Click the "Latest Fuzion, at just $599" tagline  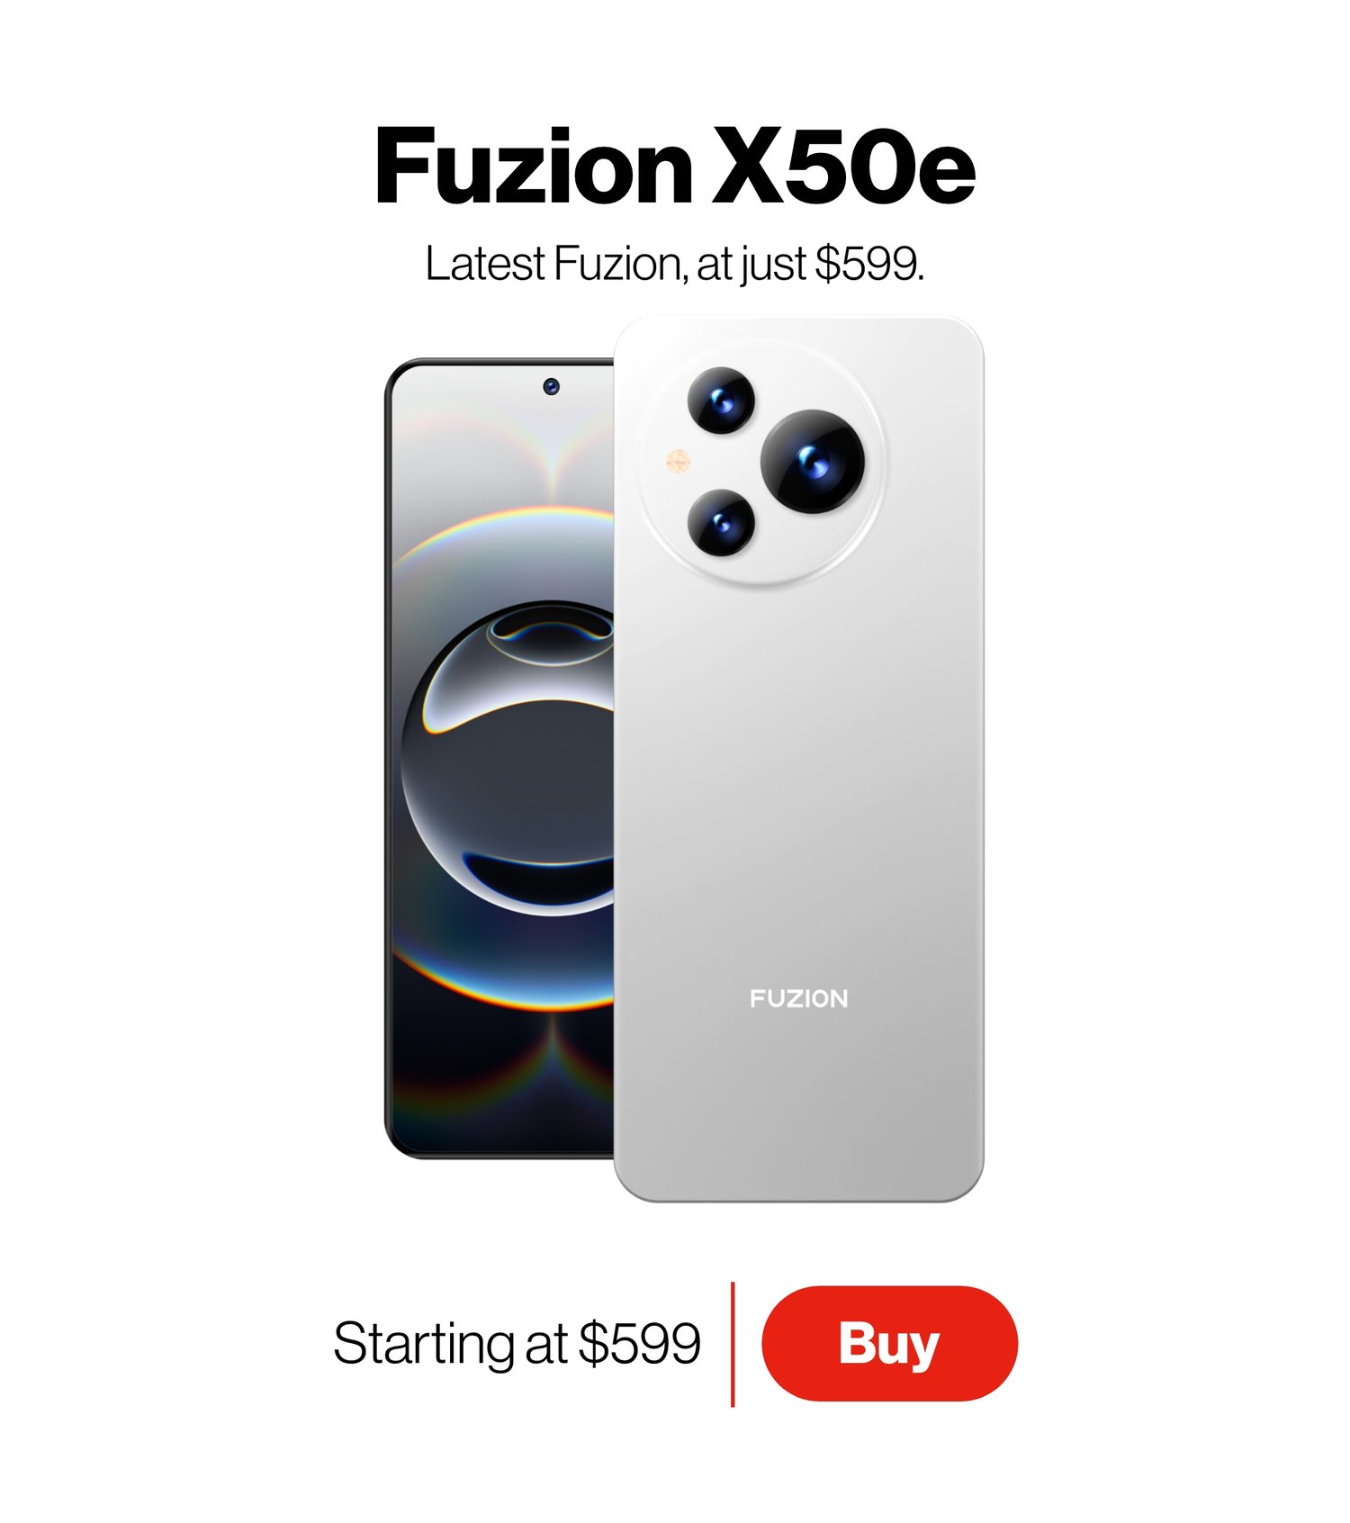(x=675, y=264)
